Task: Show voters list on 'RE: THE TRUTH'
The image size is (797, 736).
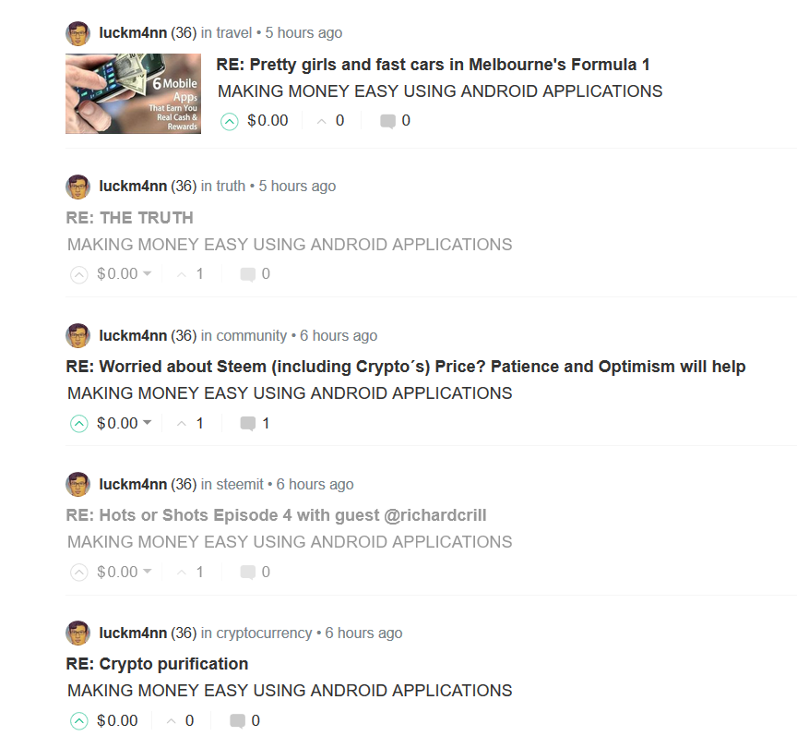Action: 193,274
